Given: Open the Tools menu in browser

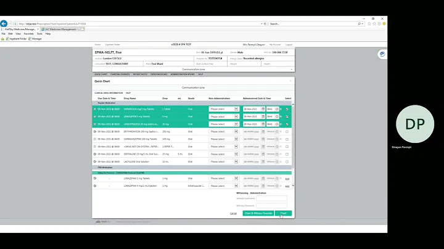Looking at the screenshot, I should [39, 34].
